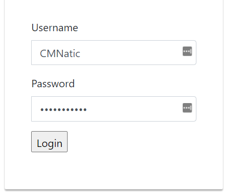Click the Username label text
The image size is (226, 194).
coord(55,27)
